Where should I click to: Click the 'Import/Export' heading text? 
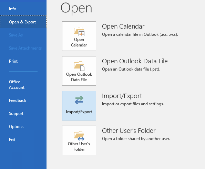[x=122, y=96]
